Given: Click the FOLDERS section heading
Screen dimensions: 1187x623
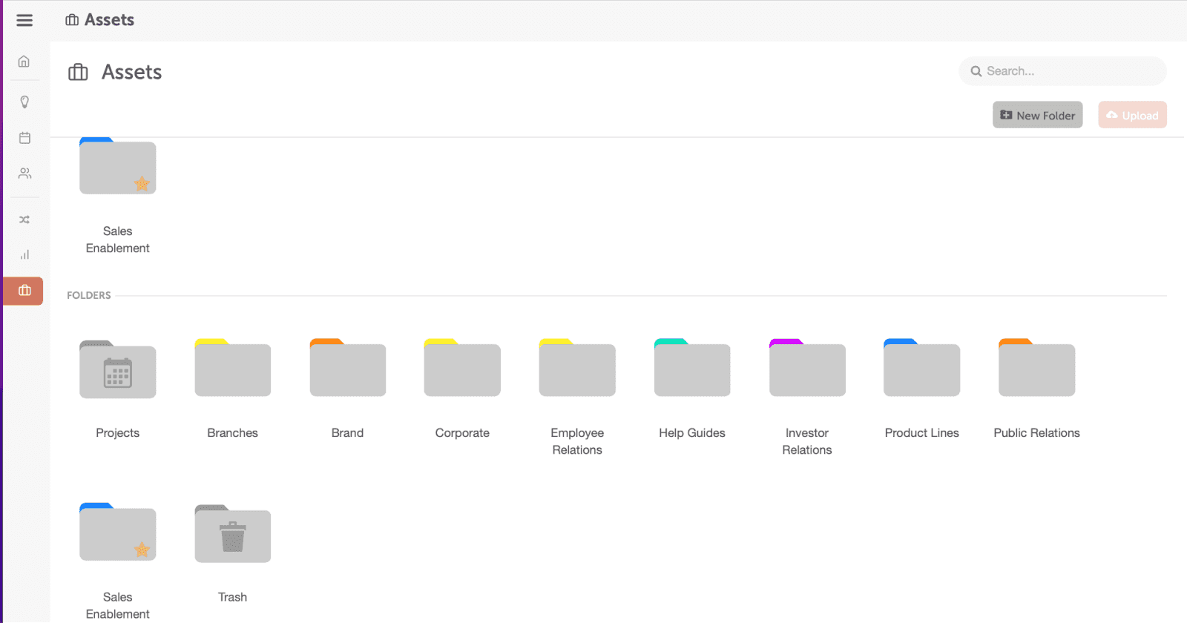Looking at the screenshot, I should pos(89,295).
